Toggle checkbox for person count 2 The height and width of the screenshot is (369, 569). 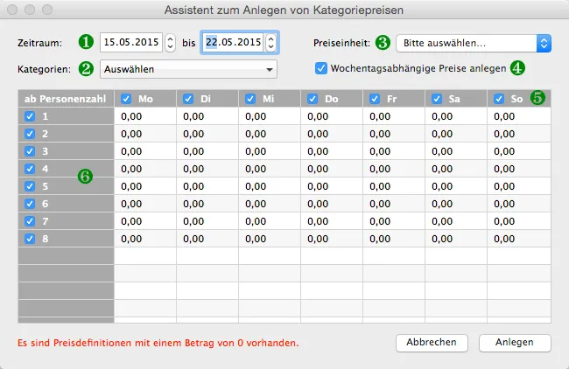30,134
